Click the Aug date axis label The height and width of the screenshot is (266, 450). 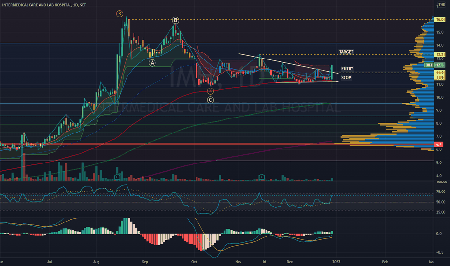96,262
